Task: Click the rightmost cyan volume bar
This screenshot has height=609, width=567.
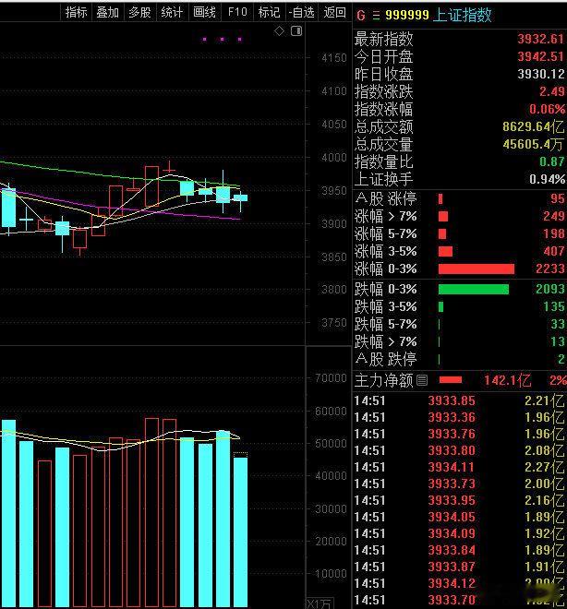Action: click(240, 532)
